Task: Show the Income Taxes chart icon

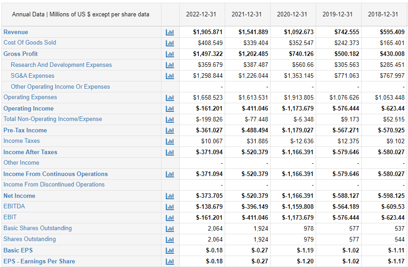Action: [170, 141]
